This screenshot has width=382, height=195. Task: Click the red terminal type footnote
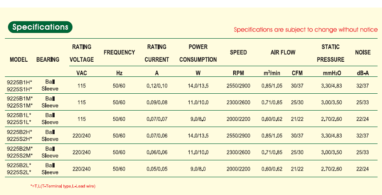click(60, 186)
